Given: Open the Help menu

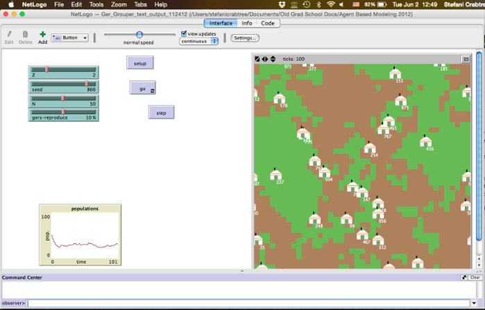Looking at the screenshot, I should click(x=160, y=4).
